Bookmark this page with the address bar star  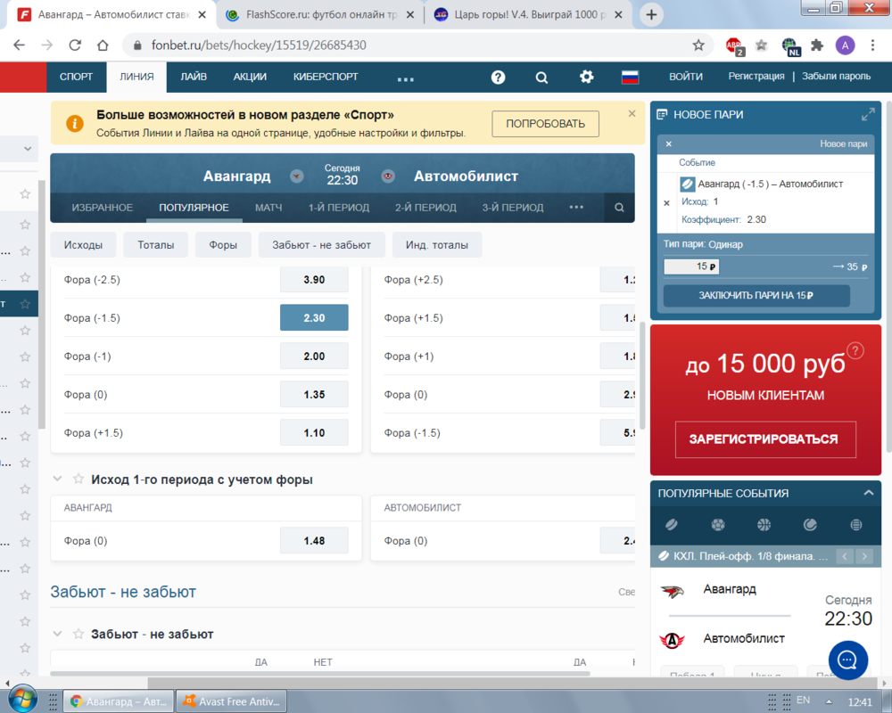tap(698, 45)
